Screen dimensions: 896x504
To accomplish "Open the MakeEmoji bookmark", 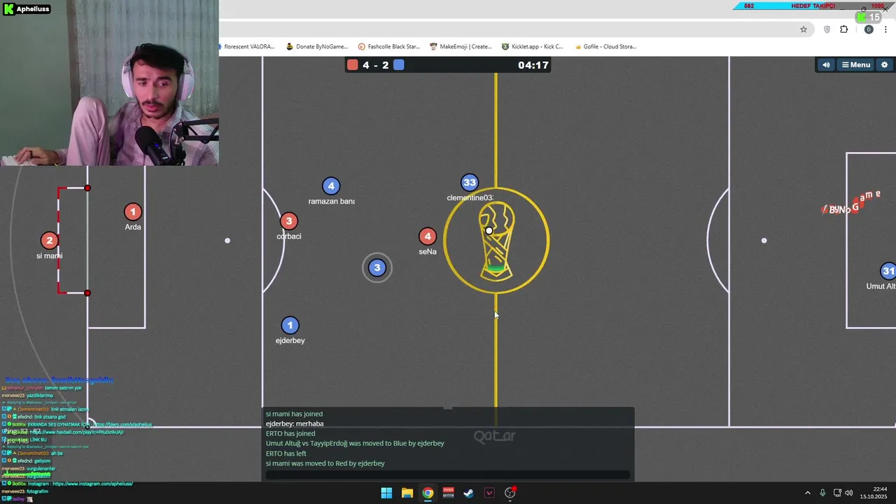I will point(461,47).
